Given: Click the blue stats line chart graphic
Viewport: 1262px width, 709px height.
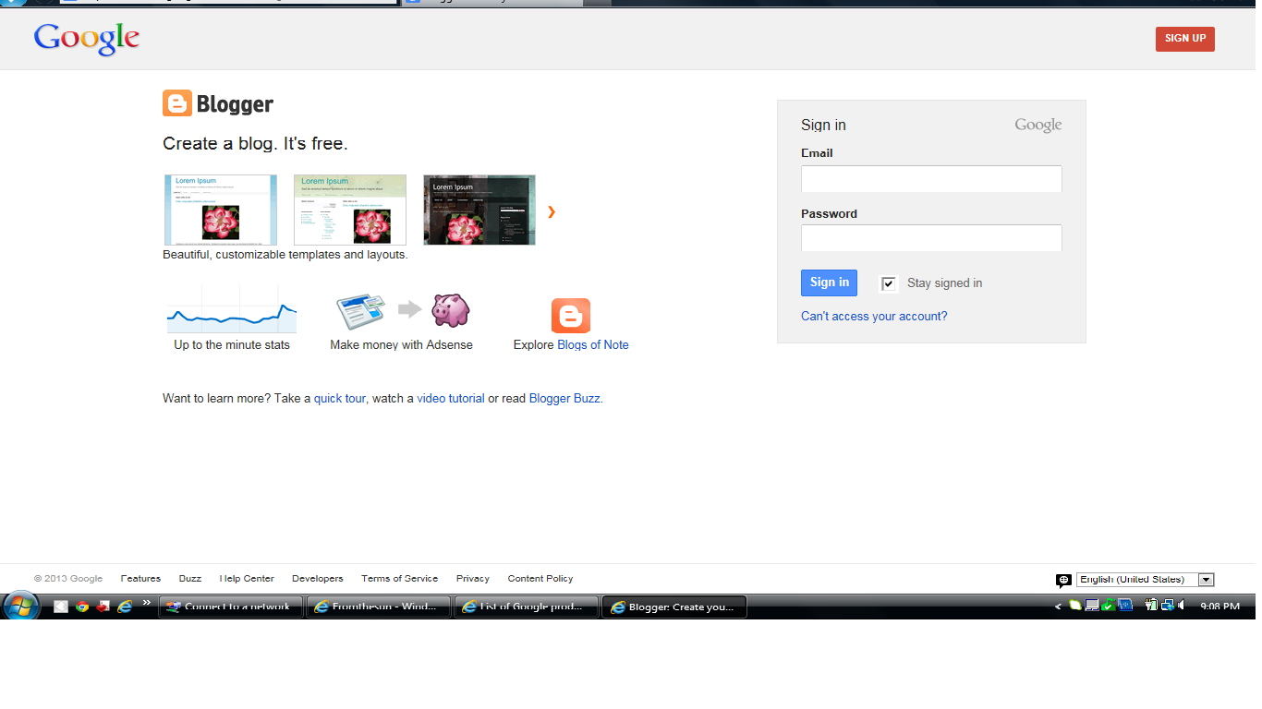Looking at the screenshot, I should (x=232, y=310).
